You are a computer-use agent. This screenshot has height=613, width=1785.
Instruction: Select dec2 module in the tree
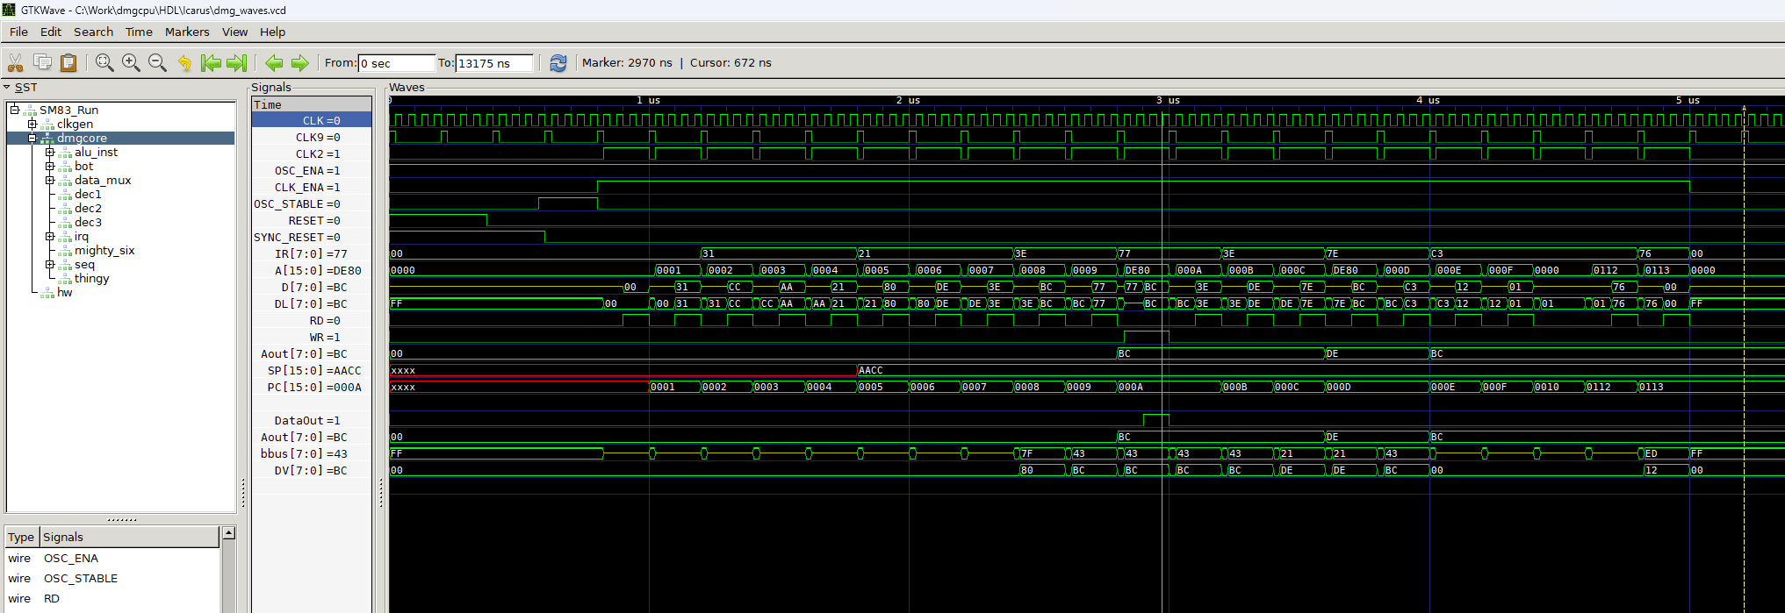tap(88, 208)
